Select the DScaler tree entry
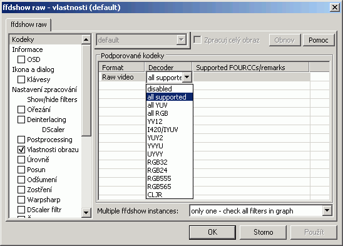The image size is (343, 246). [x=53, y=130]
